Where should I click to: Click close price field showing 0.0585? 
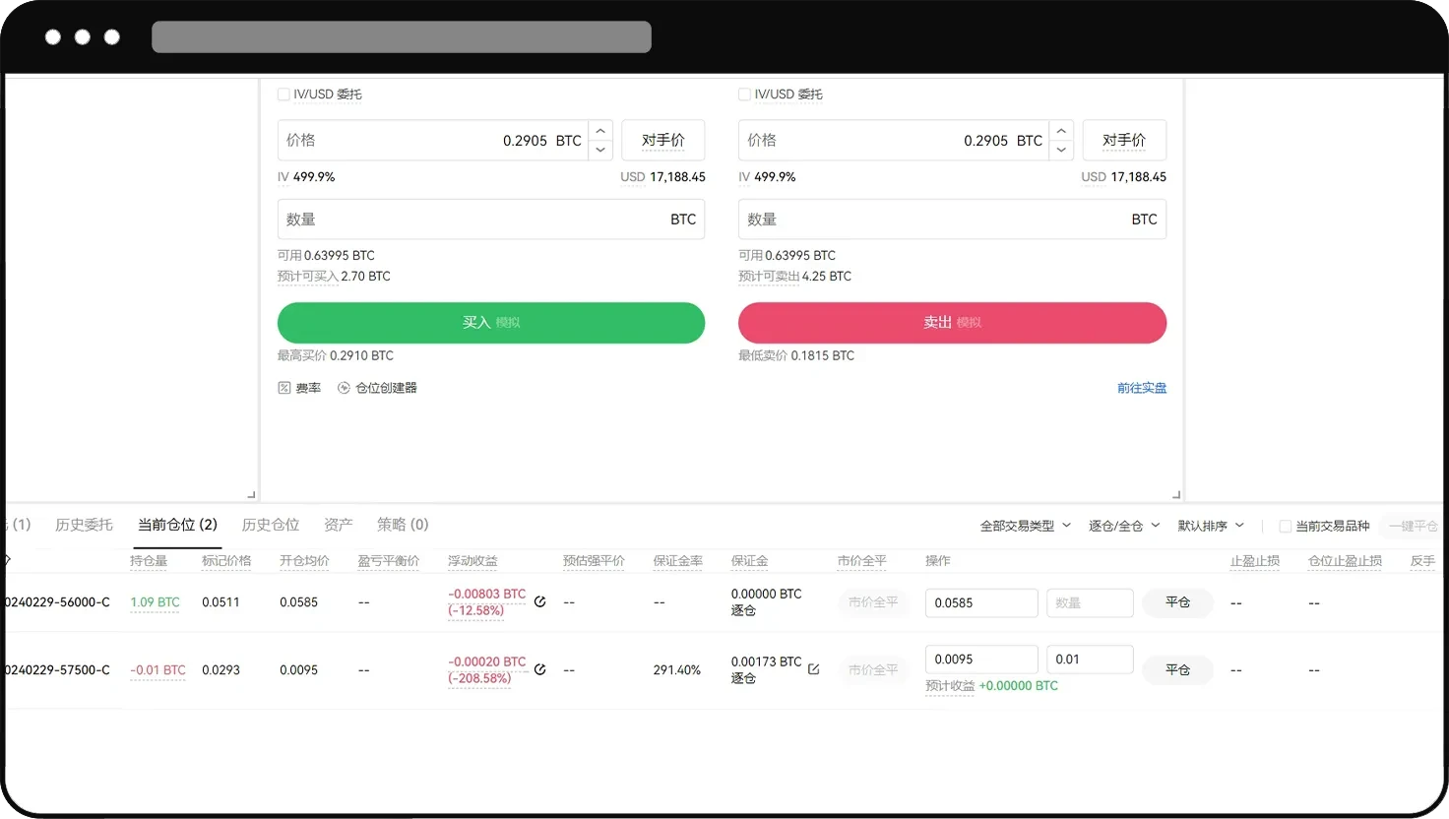(981, 602)
